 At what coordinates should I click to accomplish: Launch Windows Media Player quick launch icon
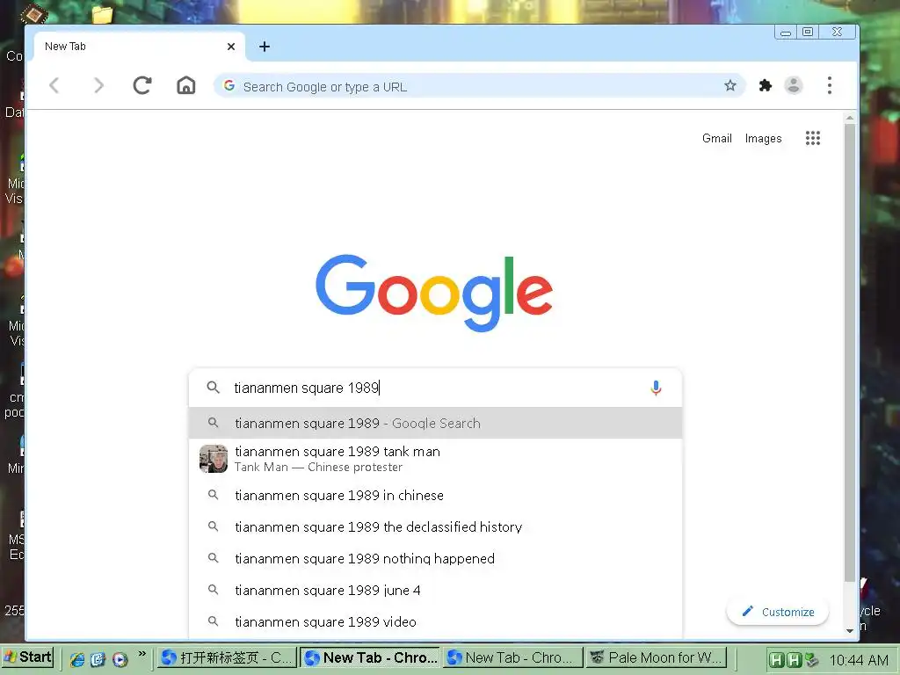(120, 659)
